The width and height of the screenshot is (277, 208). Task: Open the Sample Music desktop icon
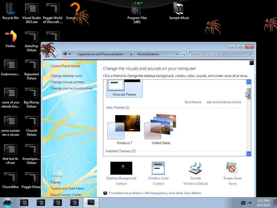(179, 11)
